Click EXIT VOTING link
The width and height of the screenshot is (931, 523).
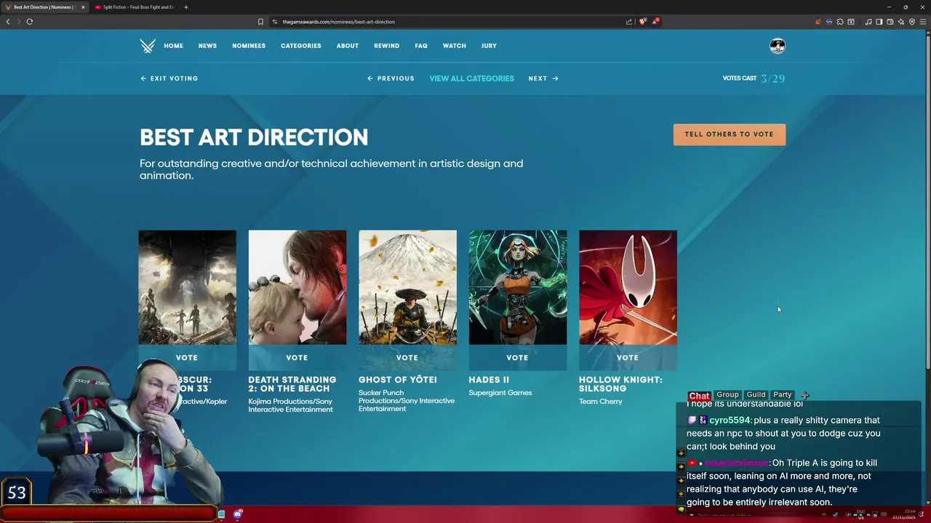coord(169,78)
